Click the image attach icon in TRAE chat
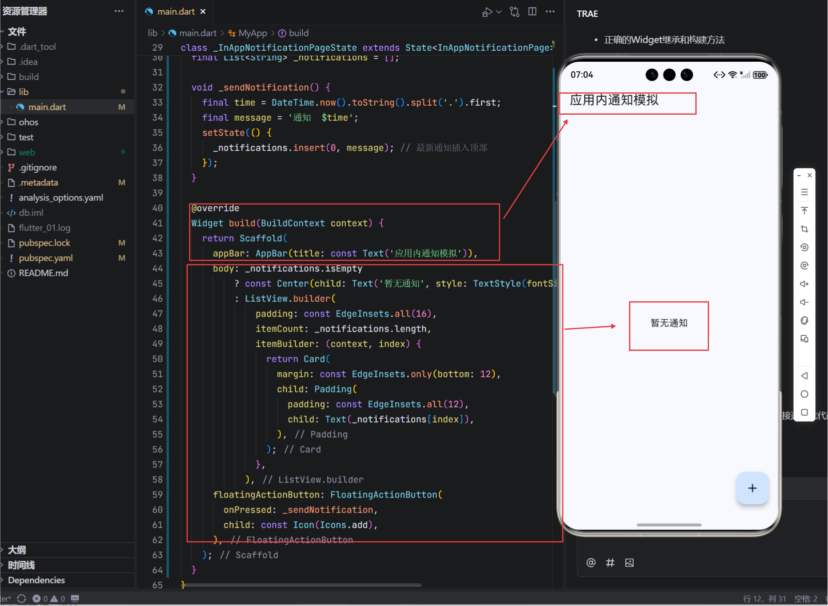The height and width of the screenshot is (606, 828). (x=629, y=563)
